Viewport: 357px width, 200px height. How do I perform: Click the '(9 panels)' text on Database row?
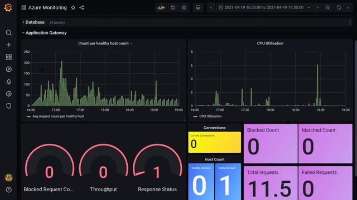point(57,22)
